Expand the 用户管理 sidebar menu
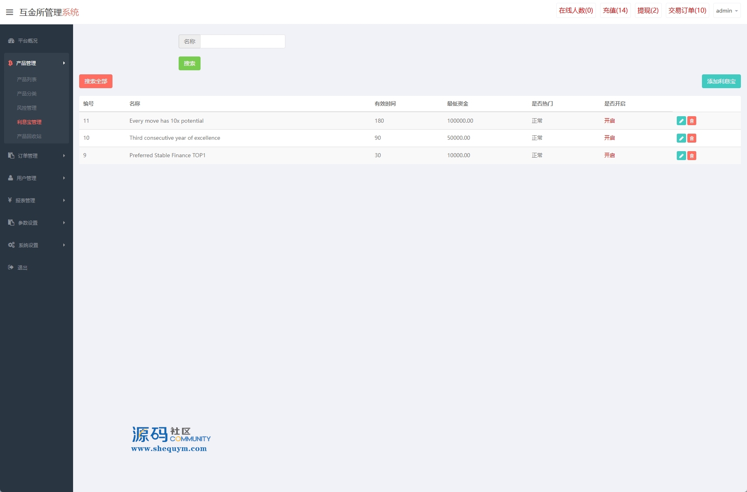This screenshot has height=492, width=747. pyautogui.click(x=36, y=178)
